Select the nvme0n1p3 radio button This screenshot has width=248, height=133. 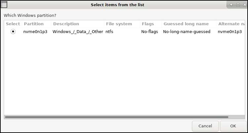[x=13, y=32]
